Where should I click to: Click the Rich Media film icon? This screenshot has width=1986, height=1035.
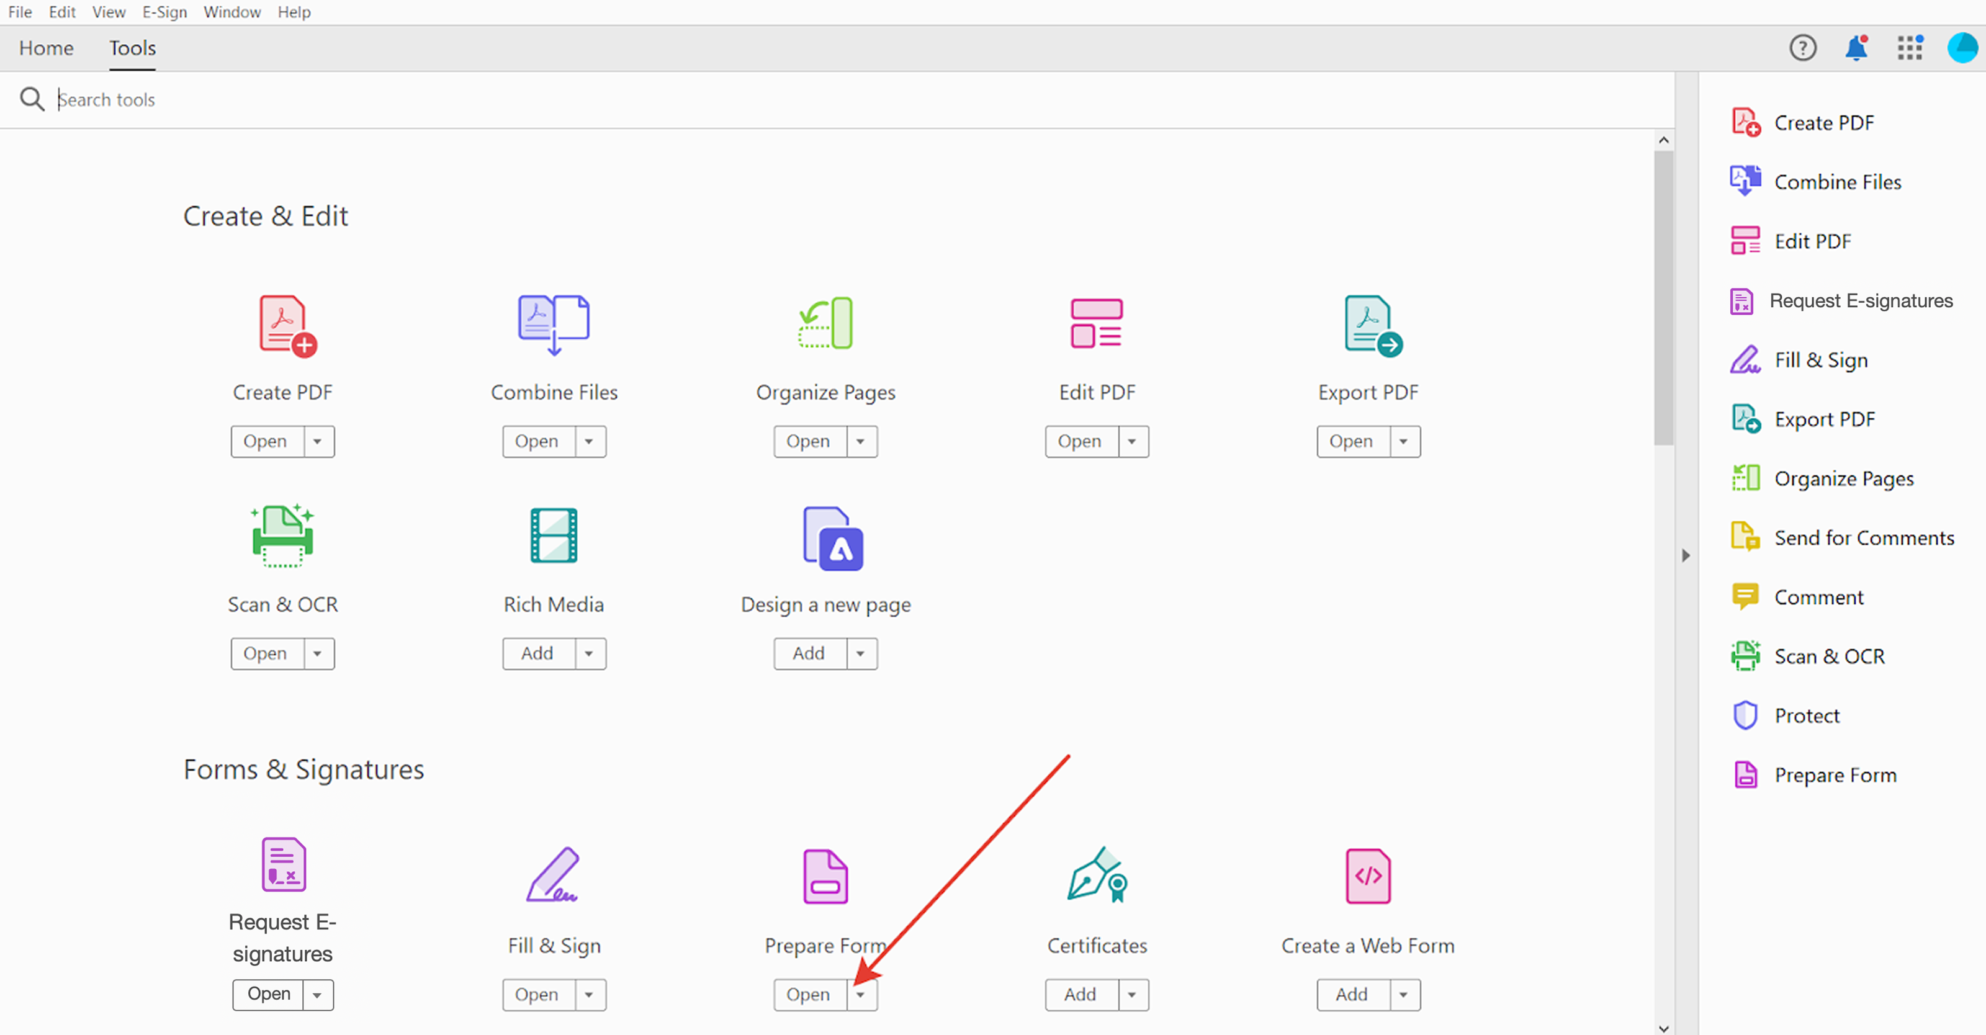coord(554,535)
